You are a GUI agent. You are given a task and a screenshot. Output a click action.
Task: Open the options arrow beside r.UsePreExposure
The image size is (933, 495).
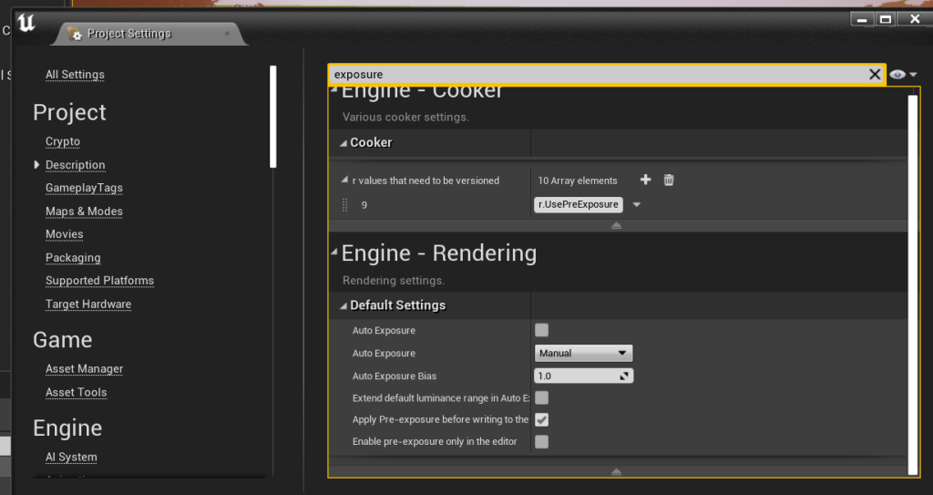[636, 205]
